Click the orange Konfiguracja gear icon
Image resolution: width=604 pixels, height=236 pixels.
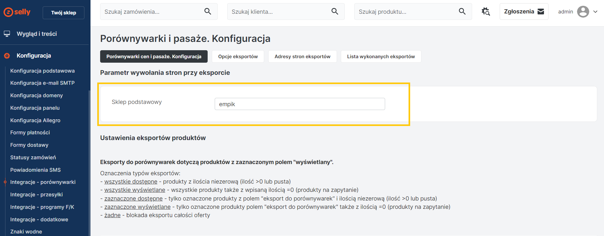click(x=7, y=56)
